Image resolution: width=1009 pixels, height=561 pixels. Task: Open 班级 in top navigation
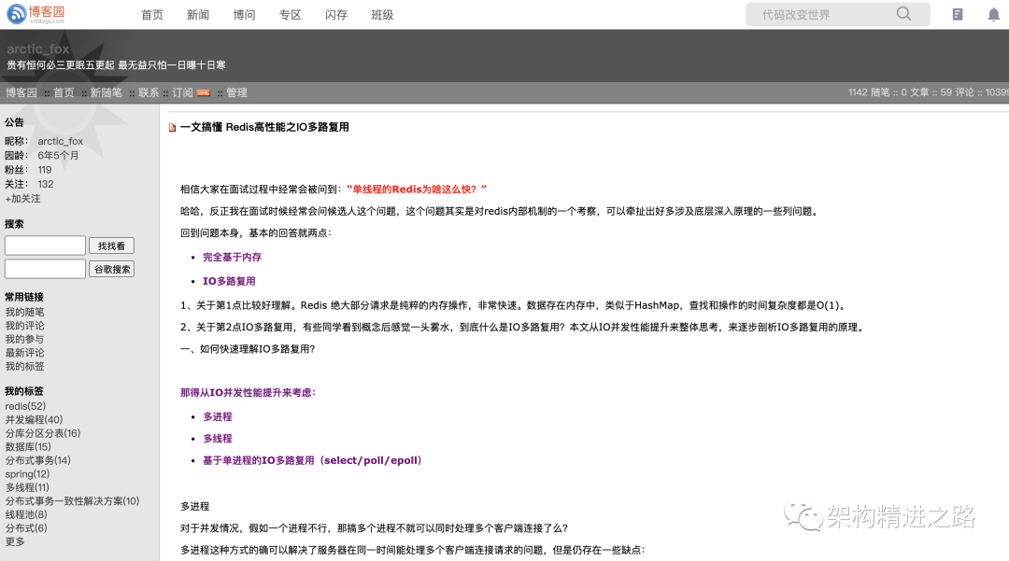point(382,15)
